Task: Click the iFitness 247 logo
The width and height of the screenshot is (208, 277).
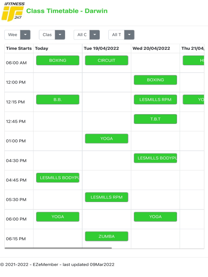Action: pyautogui.click(x=13, y=11)
